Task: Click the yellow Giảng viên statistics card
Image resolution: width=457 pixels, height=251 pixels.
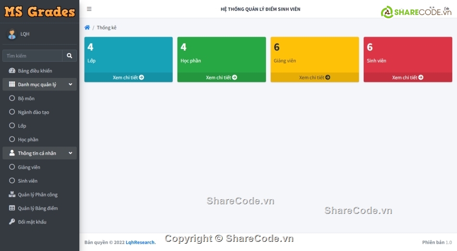Action: coord(315,54)
